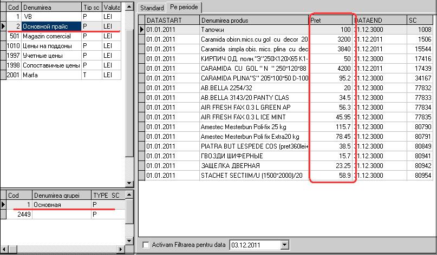Click AIR FRESH FAX ICE MINT cell

pyautogui.click(x=254, y=117)
